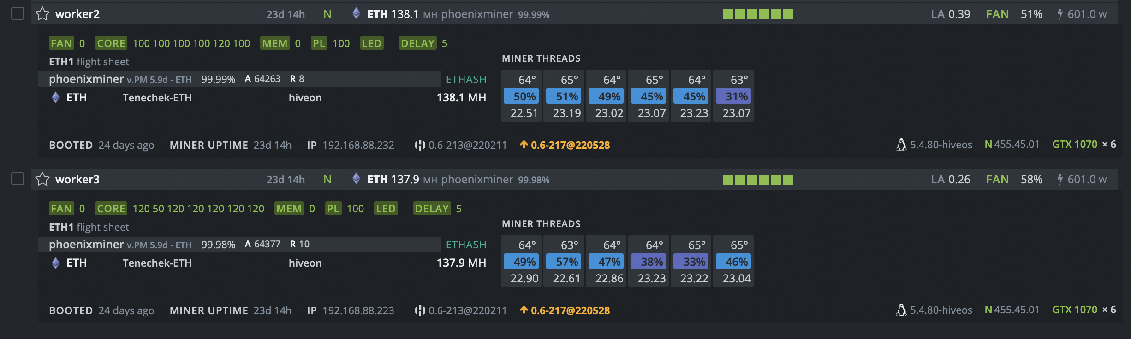Open the worker3 rig name link
The width and height of the screenshot is (1131, 339).
click(x=77, y=179)
